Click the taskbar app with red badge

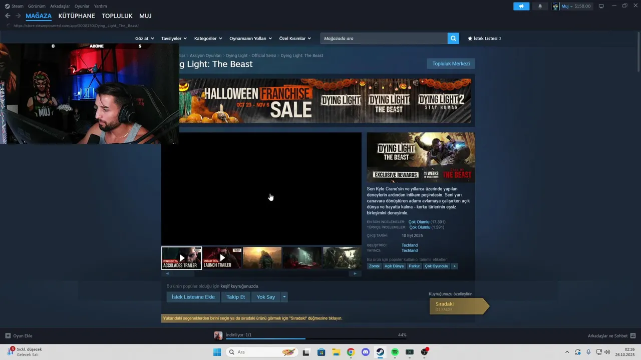point(425,352)
